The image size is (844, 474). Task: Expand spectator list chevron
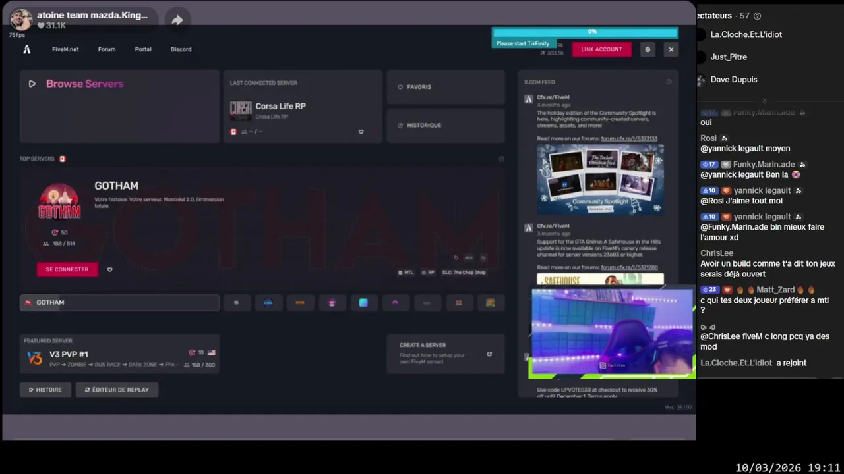coord(764,101)
